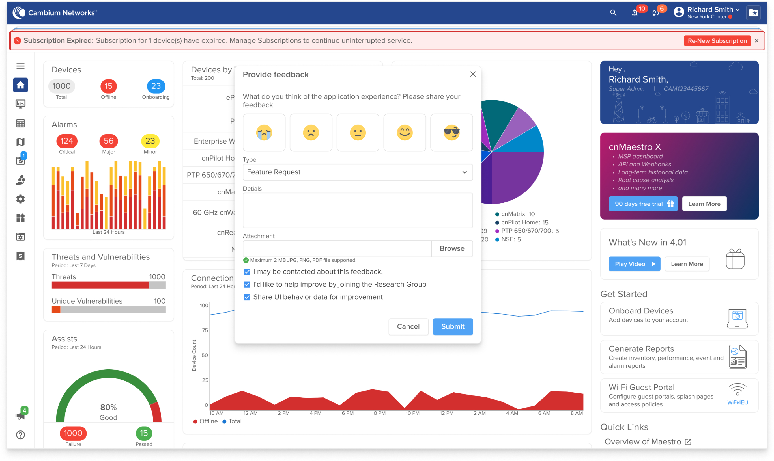
Task: Select the frowning face rating
Action: (x=311, y=133)
